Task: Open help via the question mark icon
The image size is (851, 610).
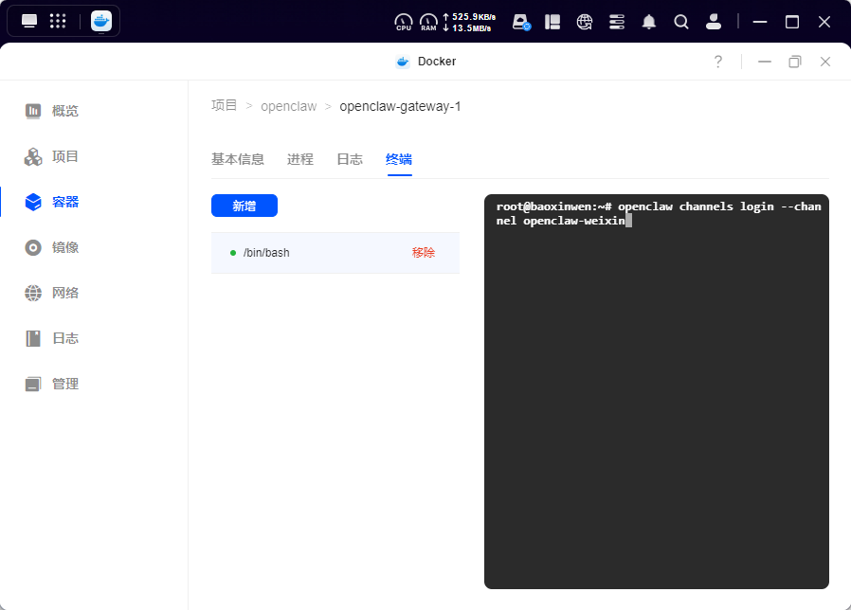Action: pyautogui.click(x=717, y=61)
